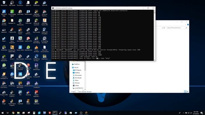Open the XSplit Gamecaster shortcut
The width and height of the screenshot is (205, 115).
pos(37,67)
